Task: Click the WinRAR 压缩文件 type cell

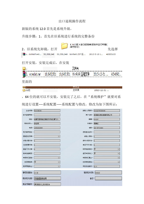Action: click(x=81, y=74)
